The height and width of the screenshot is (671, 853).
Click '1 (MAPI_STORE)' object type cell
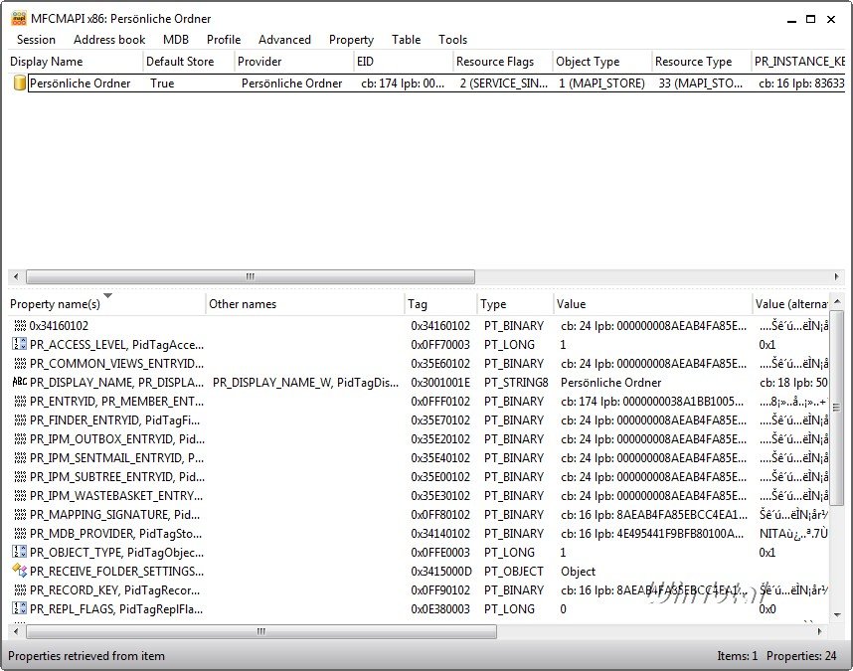click(601, 84)
